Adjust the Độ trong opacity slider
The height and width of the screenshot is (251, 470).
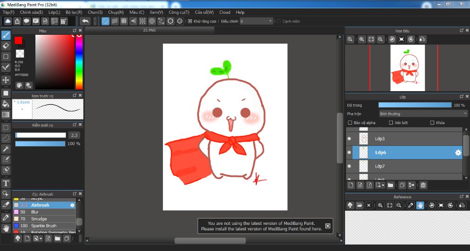click(x=415, y=105)
